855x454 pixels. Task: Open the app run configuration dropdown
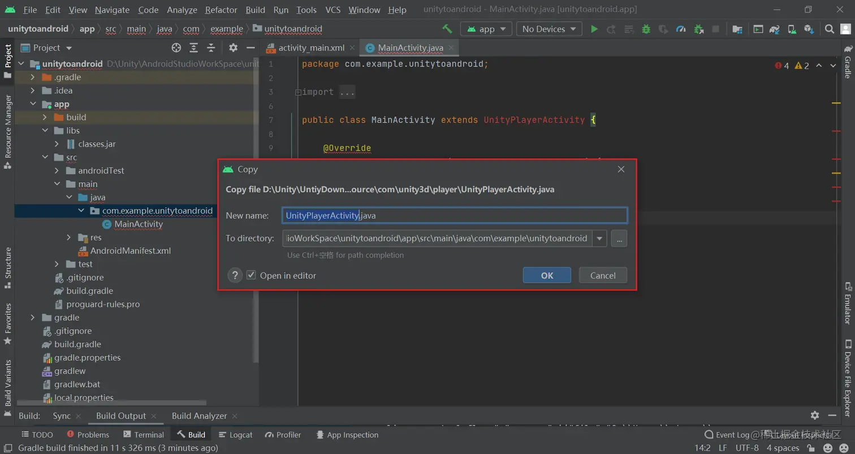[x=486, y=29]
